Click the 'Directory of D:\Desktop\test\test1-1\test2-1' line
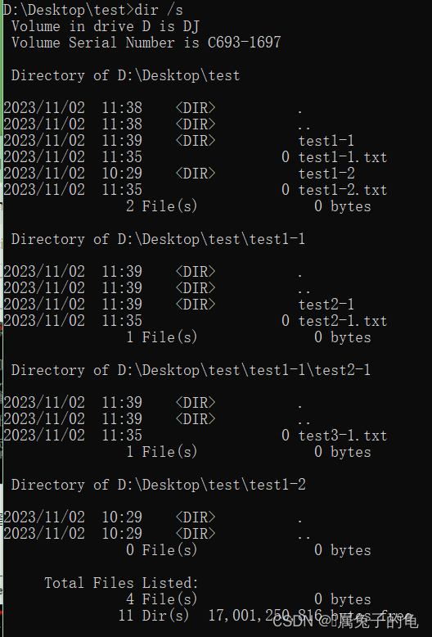The width and height of the screenshot is (432, 637). tap(191, 370)
